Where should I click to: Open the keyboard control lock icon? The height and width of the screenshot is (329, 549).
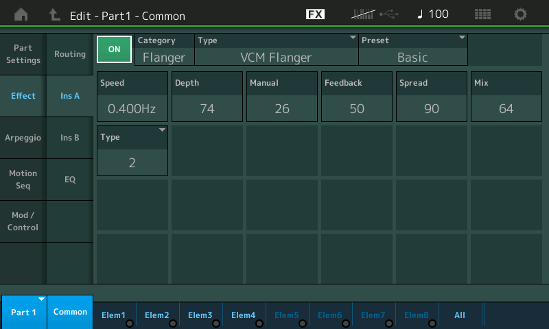pyautogui.click(x=363, y=14)
